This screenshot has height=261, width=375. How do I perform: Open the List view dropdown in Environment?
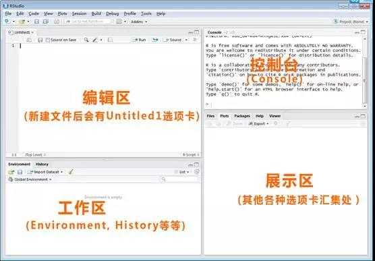183,172
